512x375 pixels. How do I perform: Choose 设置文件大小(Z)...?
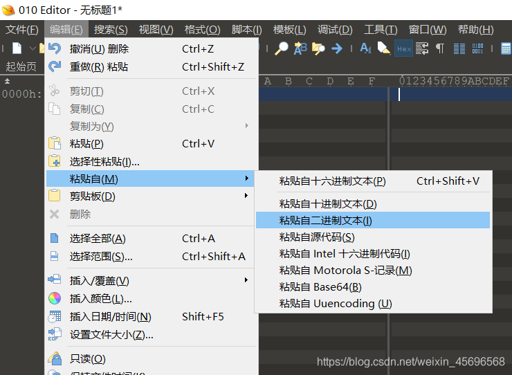coord(152,335)
